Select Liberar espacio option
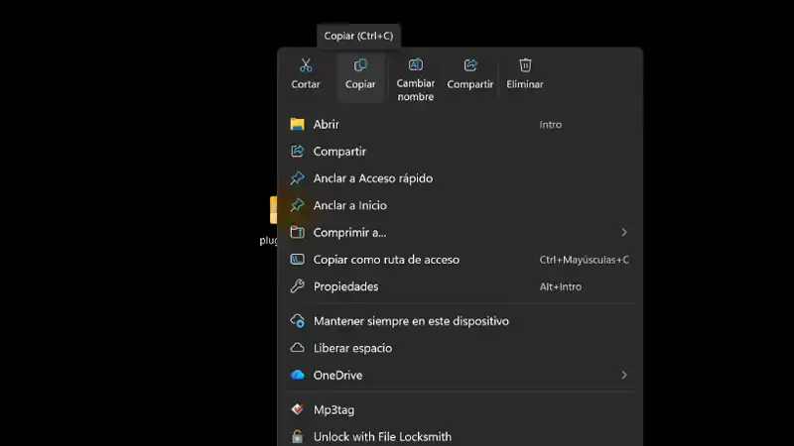Viewport: 794px width, 446px height. [x=352, y=348]
